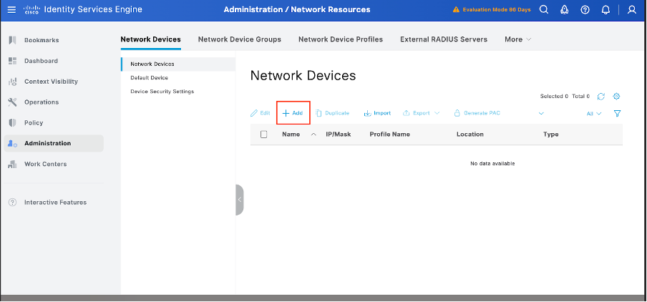Click the Identity Services Engine title
Viewport: 647px width, 302px height.
[x=93, y=9]
